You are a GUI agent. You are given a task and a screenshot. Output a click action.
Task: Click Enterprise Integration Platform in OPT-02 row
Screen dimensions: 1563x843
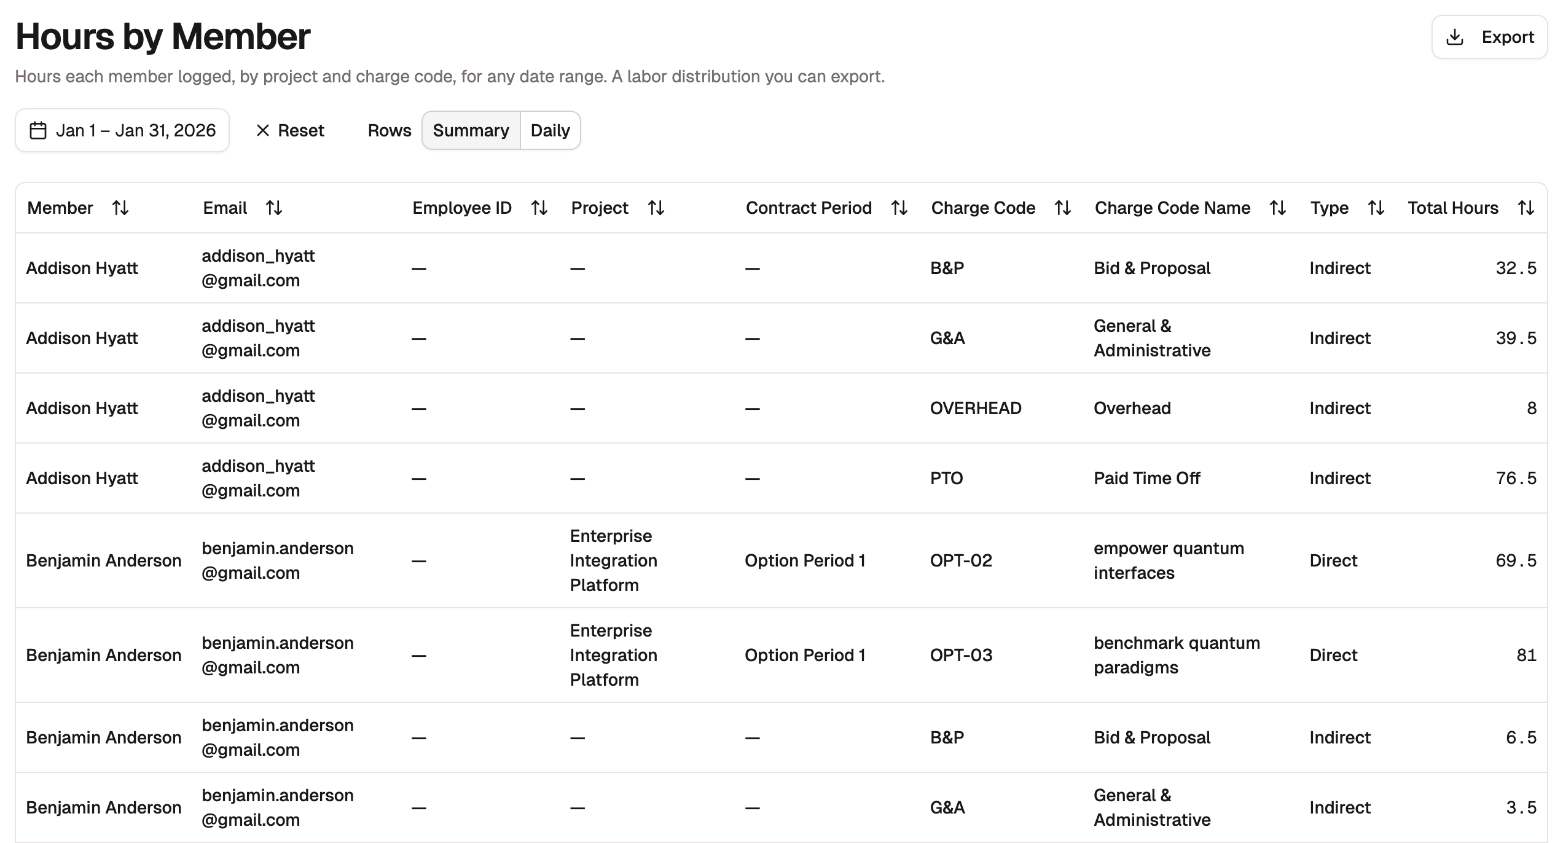point(614,560)
